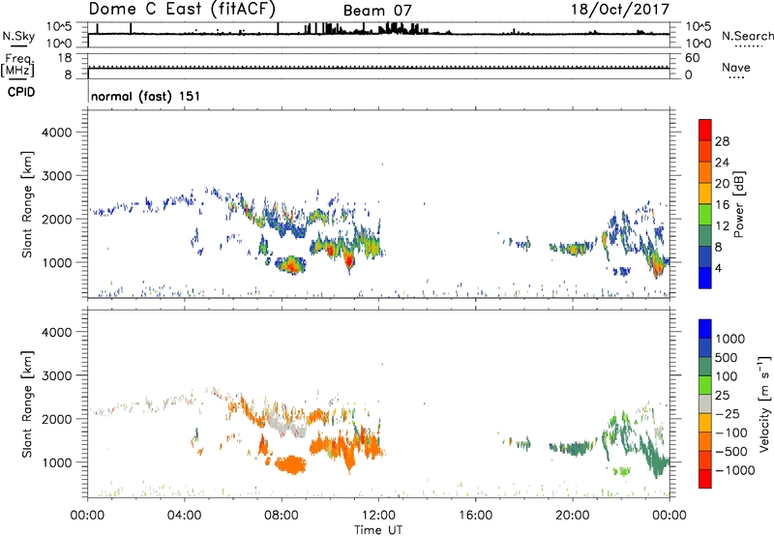
Task: Pick the blue top segment of velocity colorbar
Action: coord(705,329)
